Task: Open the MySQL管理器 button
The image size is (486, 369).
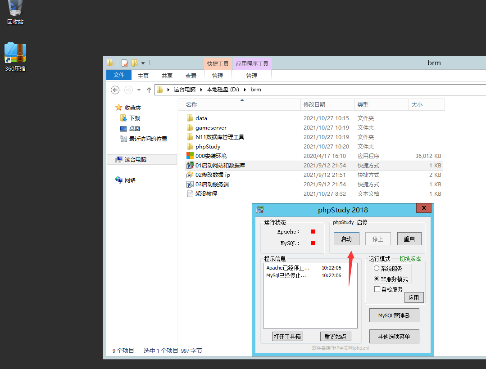Action: pyautogui.click(x=394, y=315)
